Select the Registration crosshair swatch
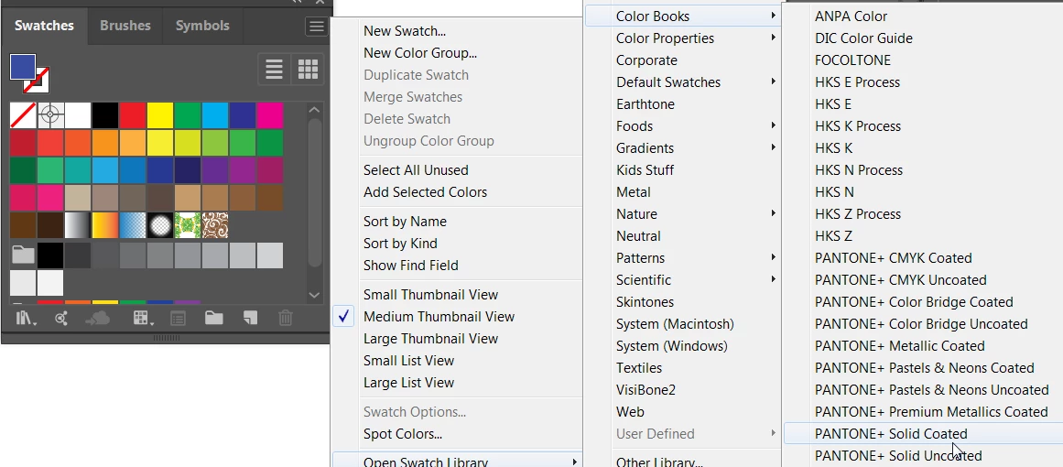 51,115
